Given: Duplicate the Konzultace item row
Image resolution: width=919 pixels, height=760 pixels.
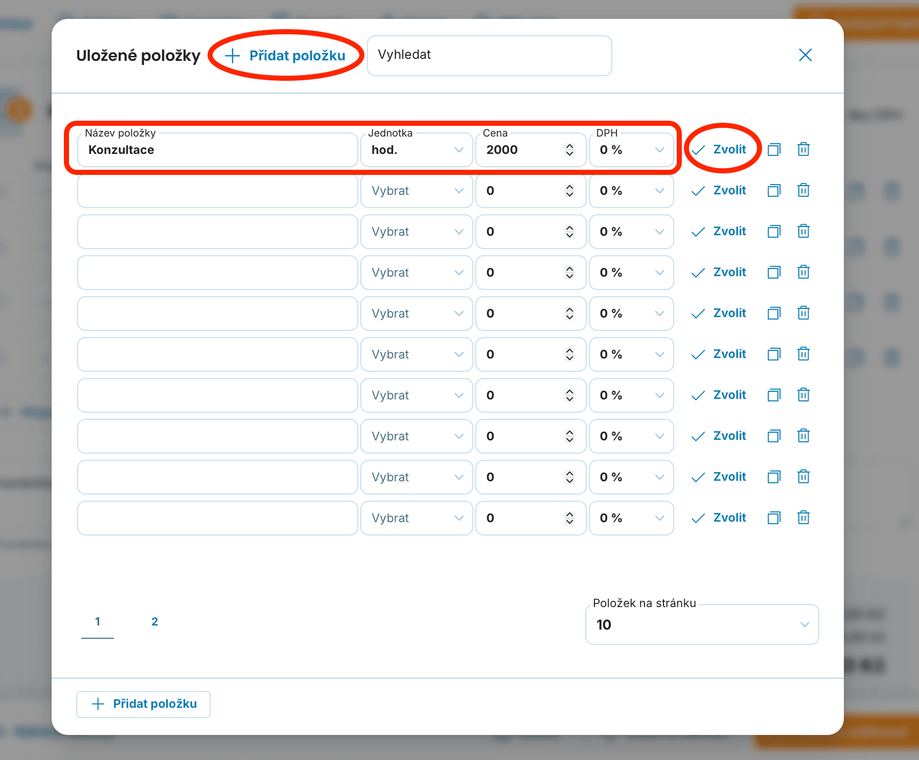Looking at the screenshot, I should coord(774,149).
